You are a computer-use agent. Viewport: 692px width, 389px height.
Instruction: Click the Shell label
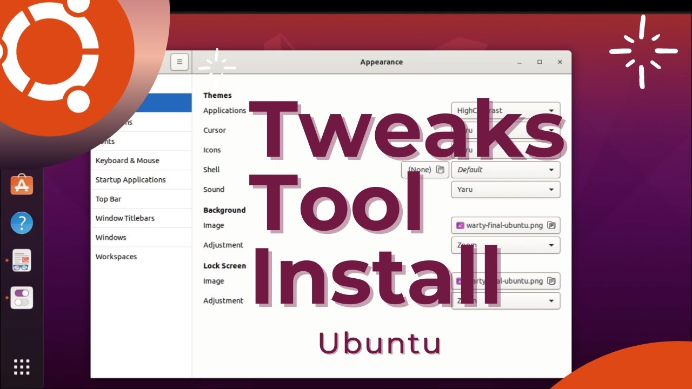[x=211, y=170]
